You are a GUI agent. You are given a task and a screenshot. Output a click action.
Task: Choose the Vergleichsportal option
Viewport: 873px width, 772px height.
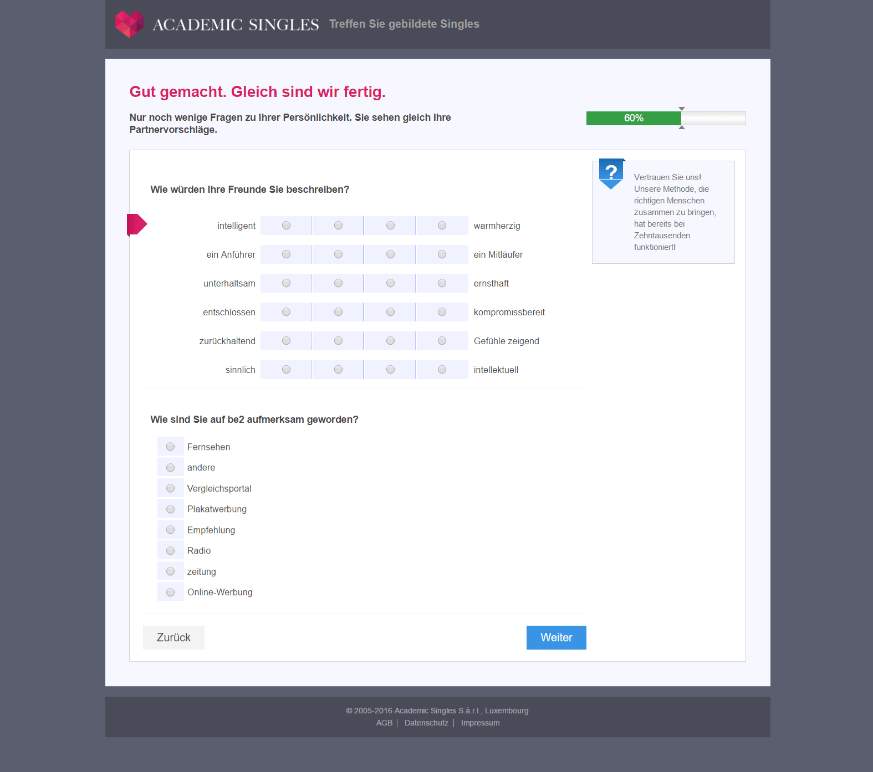point(170,488)
